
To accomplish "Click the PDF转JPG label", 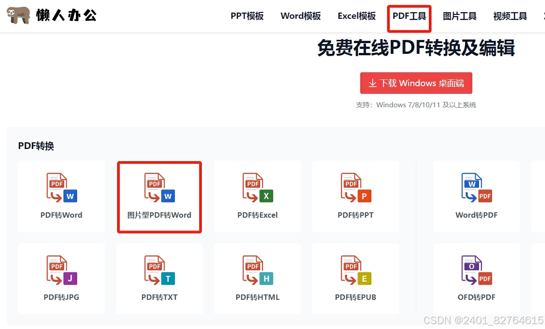I will click(x=61, y=297).
